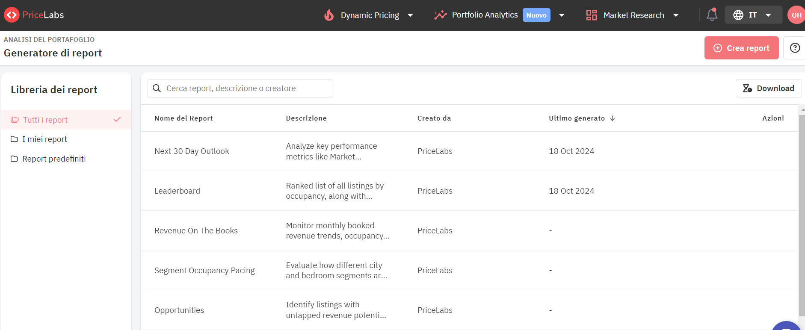Screen dimensions: 805x330
Task: Click the Tutti i report folder icon
Action: (x=15, y=120)
